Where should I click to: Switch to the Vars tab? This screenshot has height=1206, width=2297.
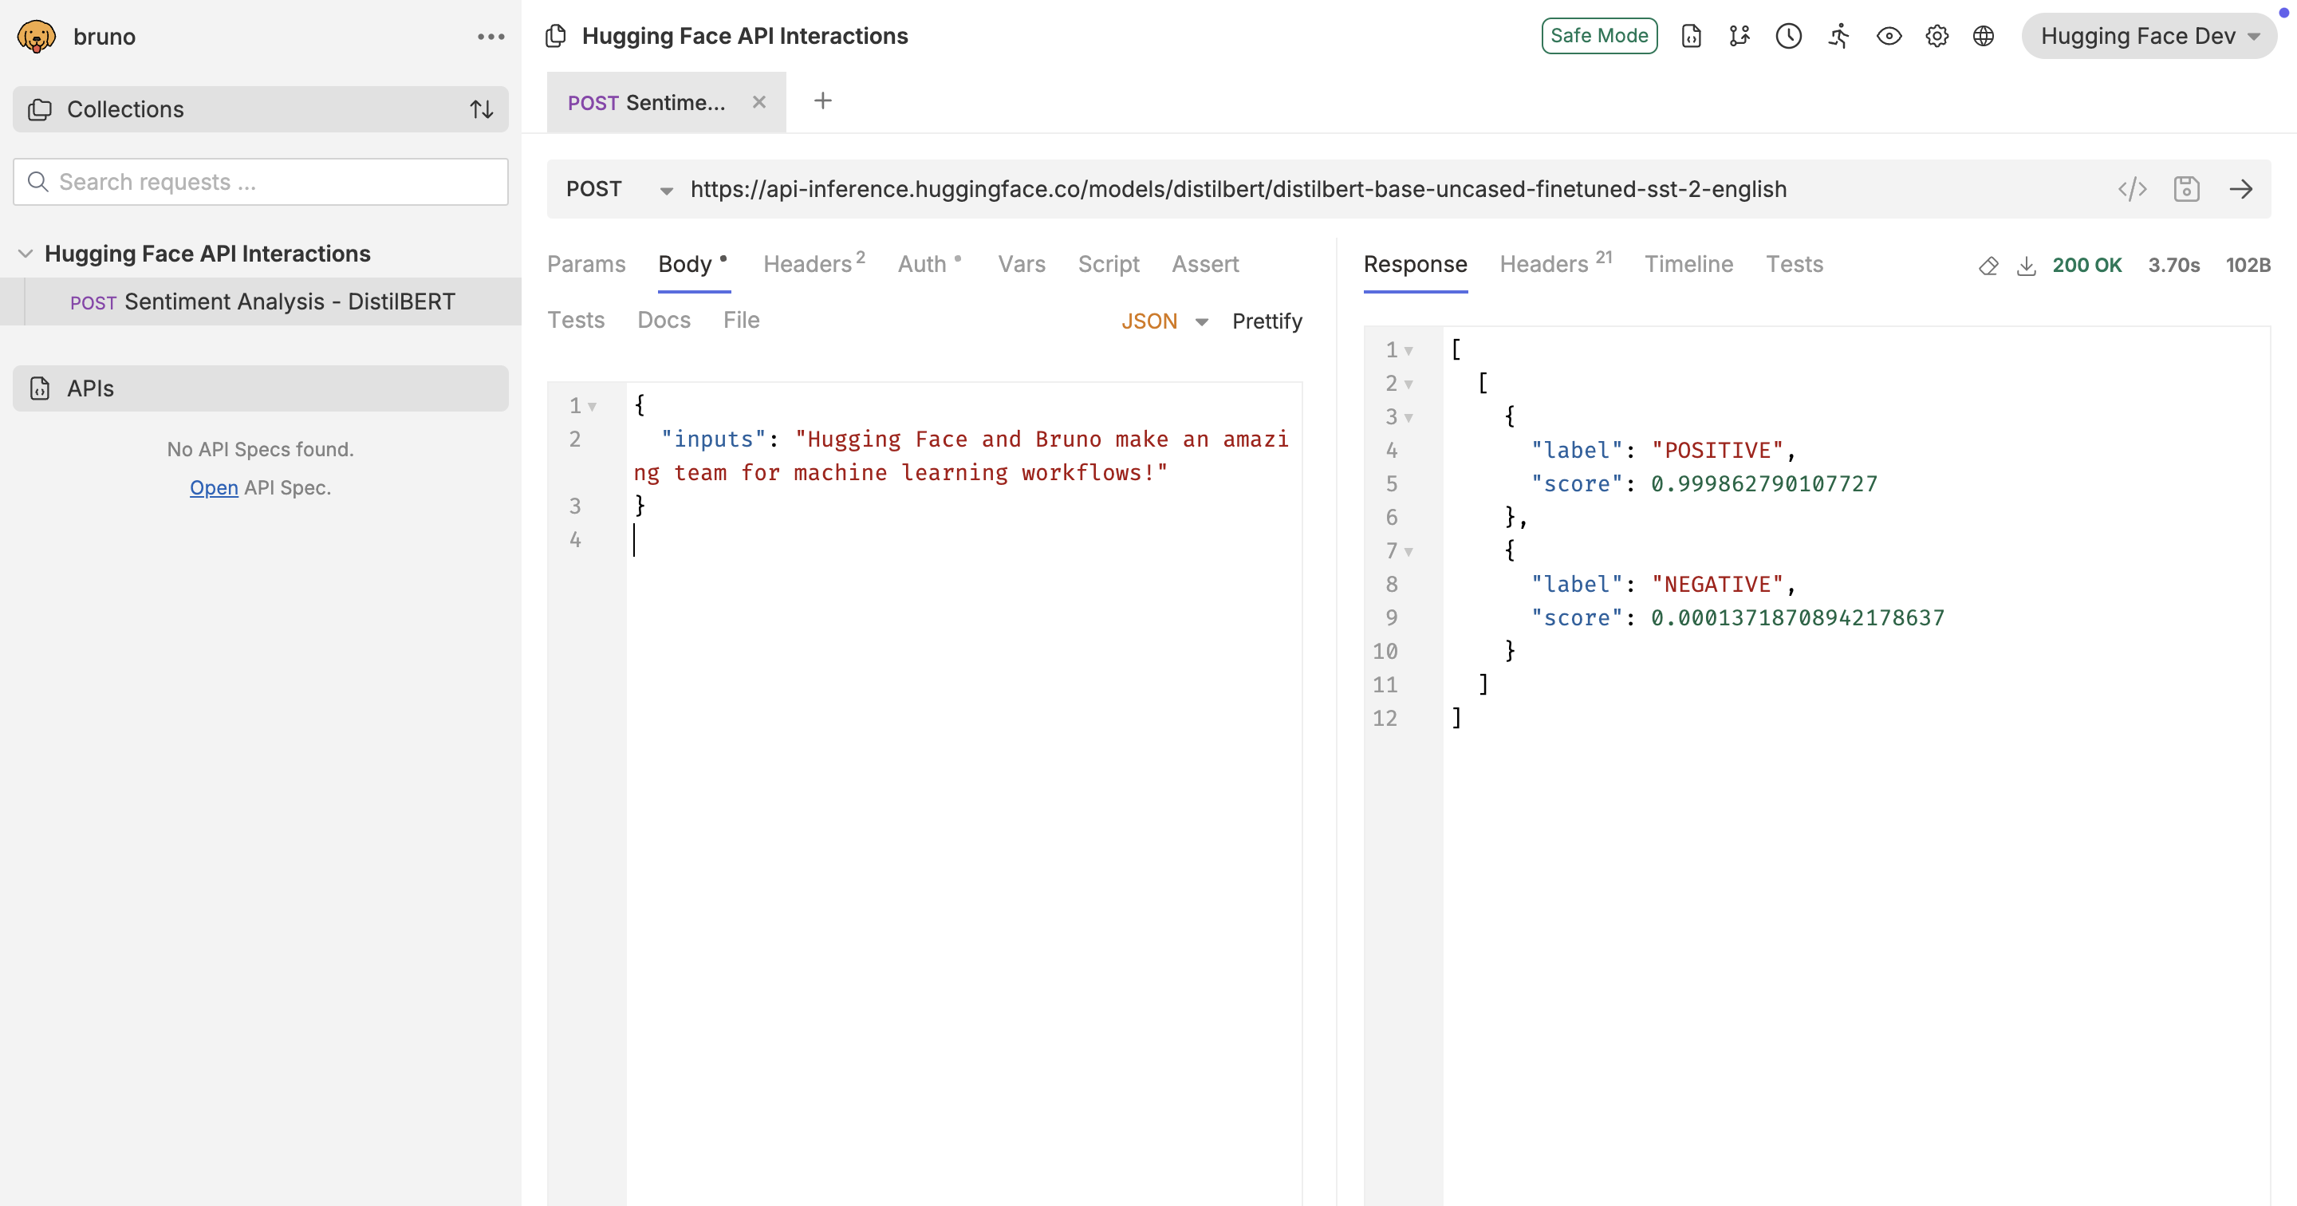point(1021,264)
